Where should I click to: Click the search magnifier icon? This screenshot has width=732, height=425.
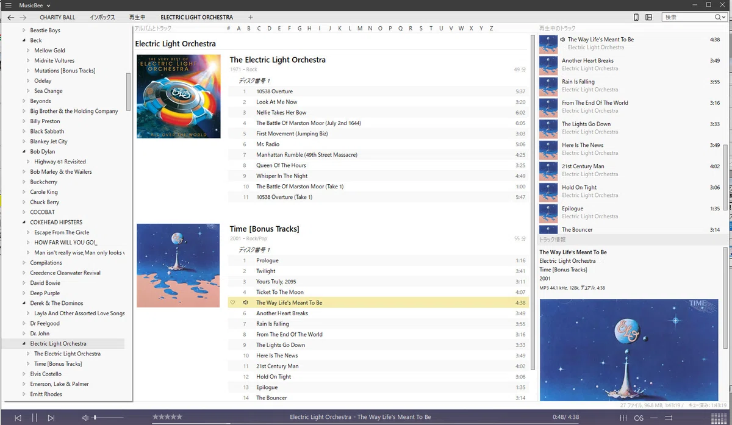pyautogui.click(x=718, y=18)
